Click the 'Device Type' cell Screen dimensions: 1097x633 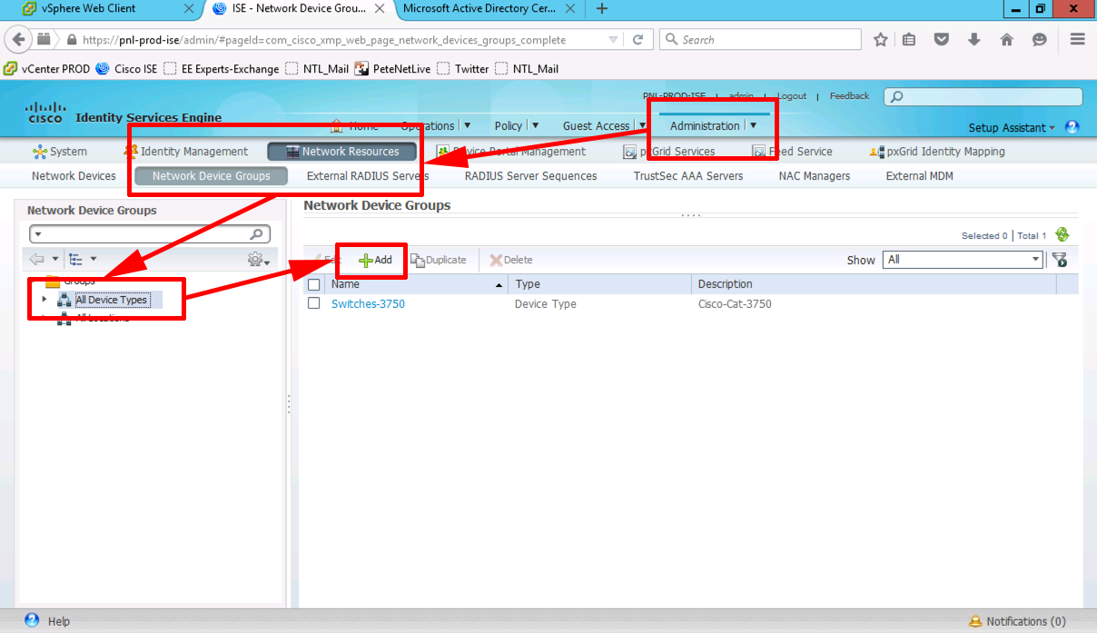(546, 304)
